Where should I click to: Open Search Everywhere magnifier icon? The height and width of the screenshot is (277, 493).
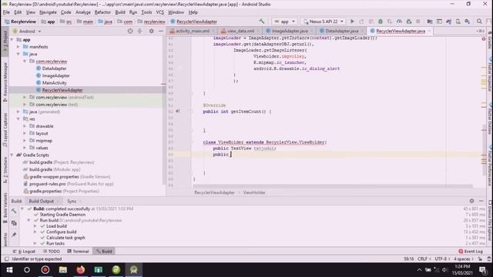click(x=479, y=22)
